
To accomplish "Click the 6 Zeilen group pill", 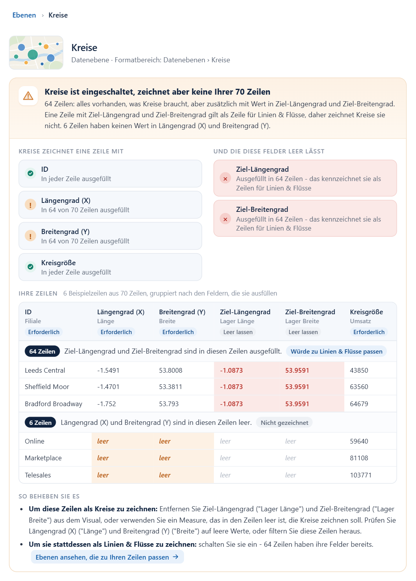I will point(41,423).
